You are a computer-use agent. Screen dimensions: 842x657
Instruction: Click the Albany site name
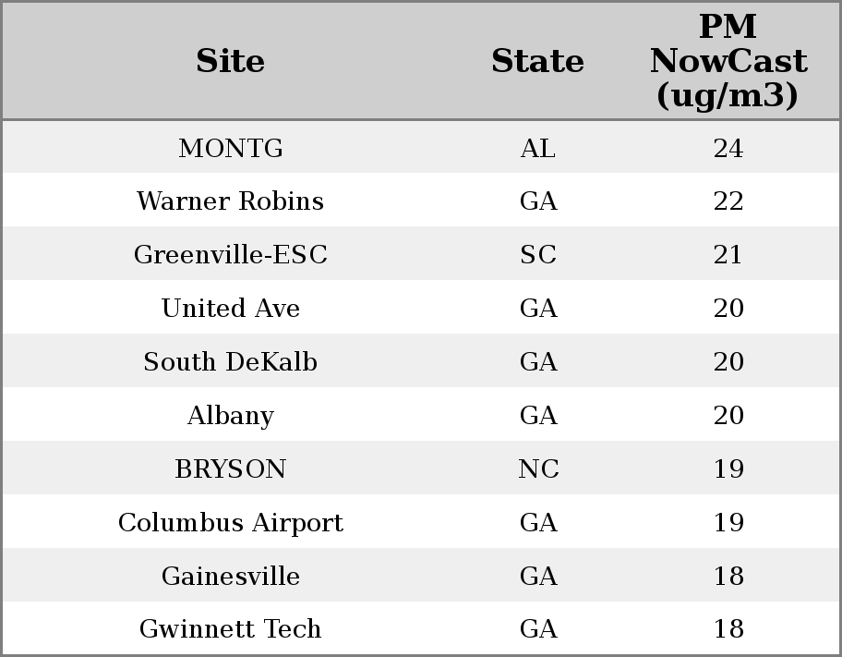click(230, 416)
